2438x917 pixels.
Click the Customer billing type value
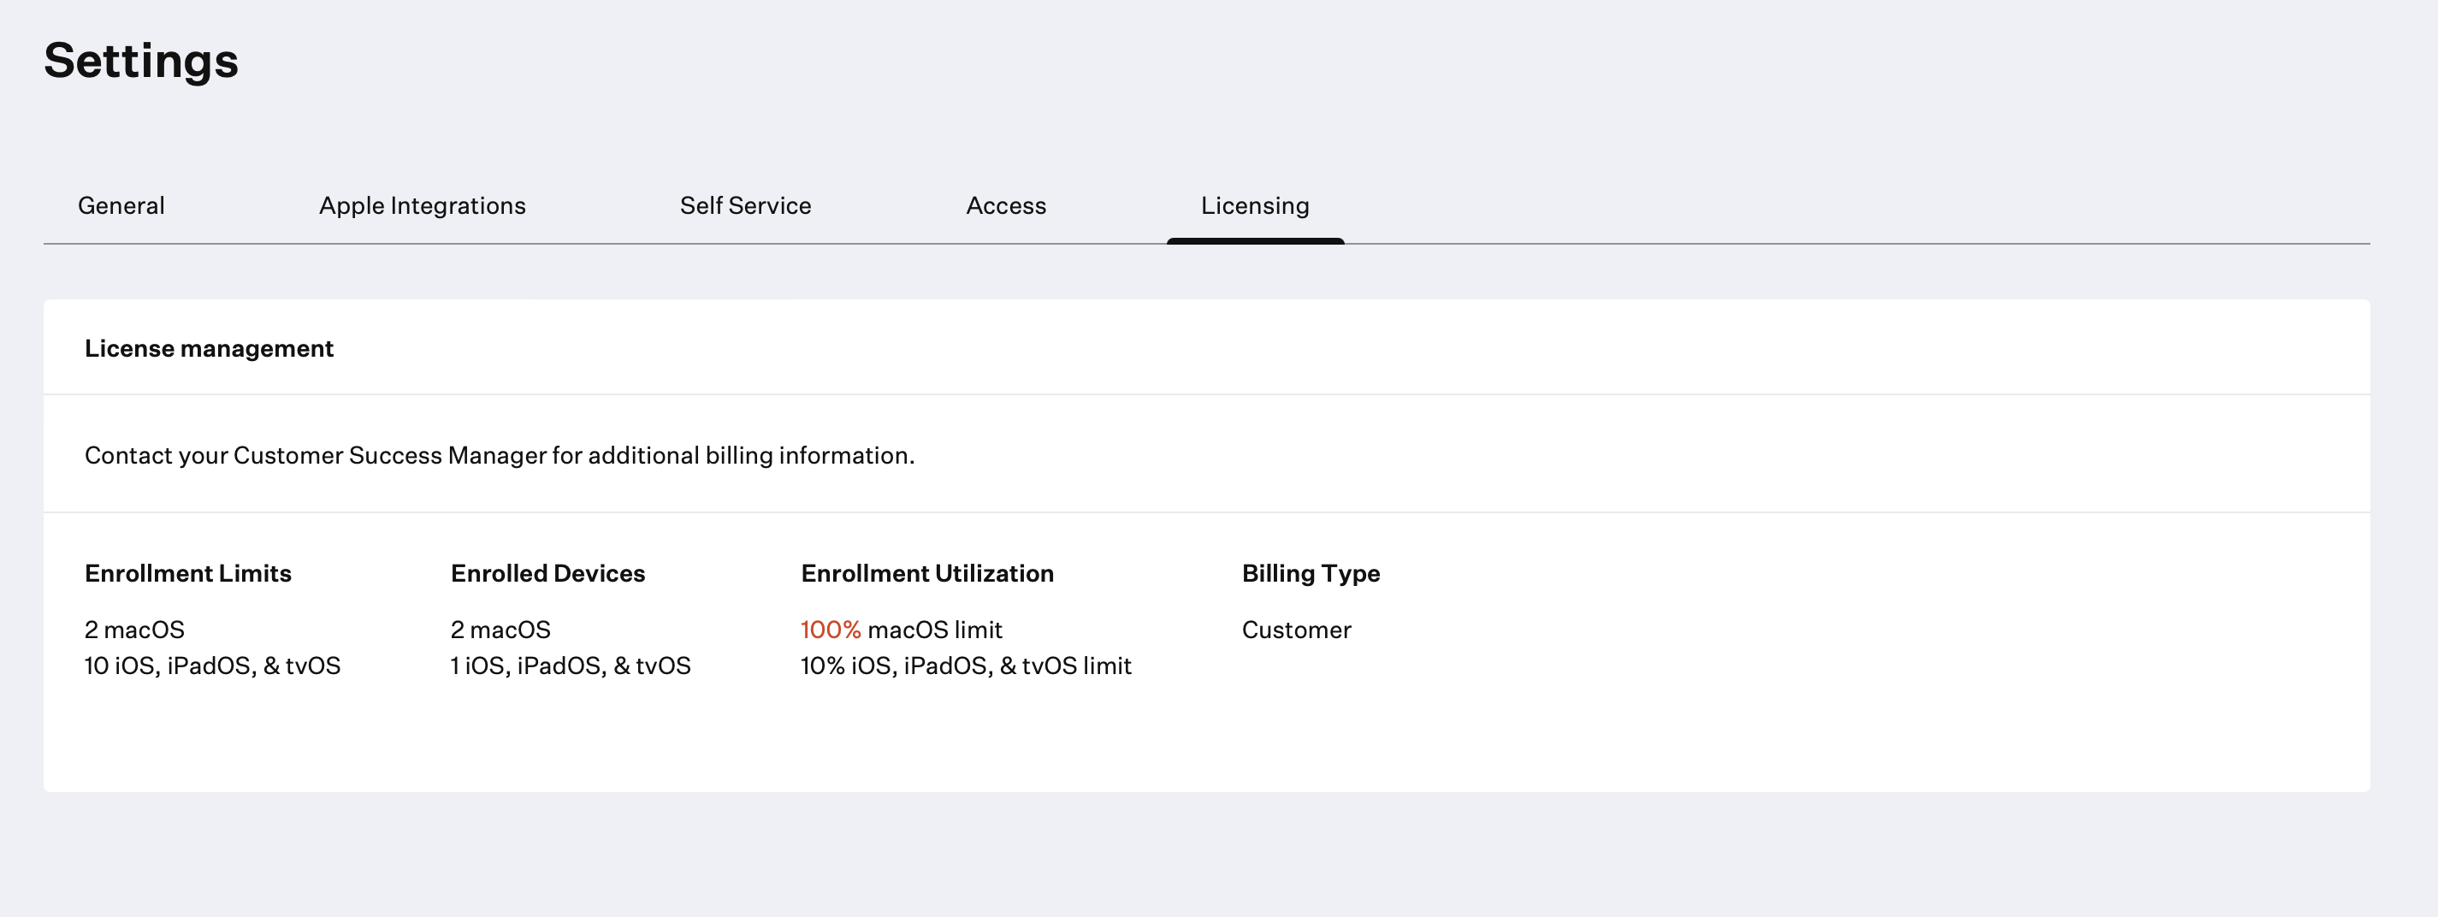point(1296,630)
